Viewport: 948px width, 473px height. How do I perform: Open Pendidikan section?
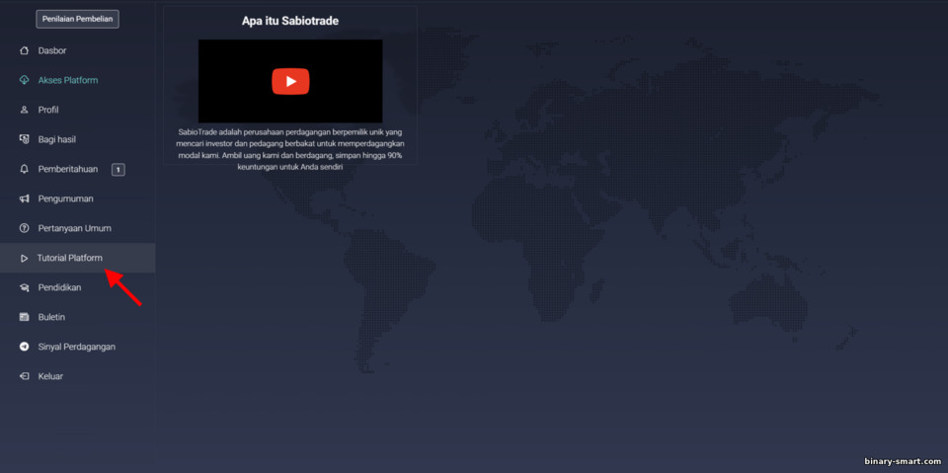pos(59,288)
